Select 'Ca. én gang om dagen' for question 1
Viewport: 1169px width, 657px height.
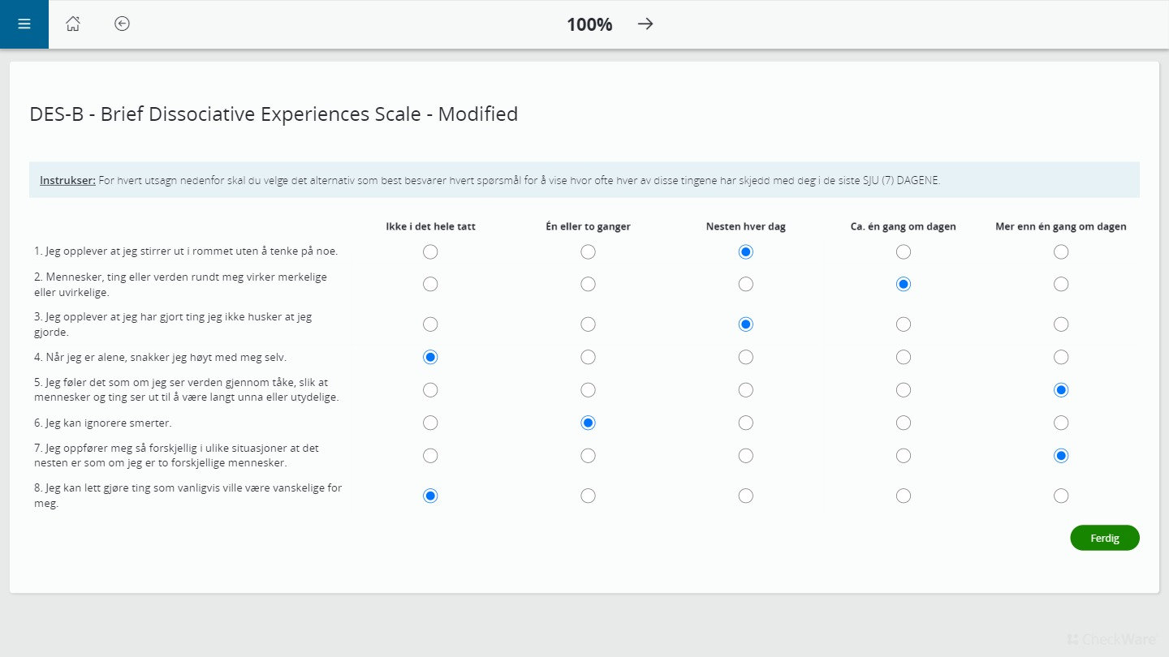tap(904, 251)
